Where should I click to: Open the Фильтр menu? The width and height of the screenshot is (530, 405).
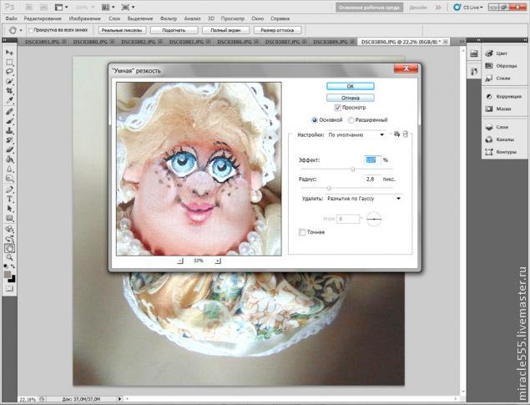169,18
